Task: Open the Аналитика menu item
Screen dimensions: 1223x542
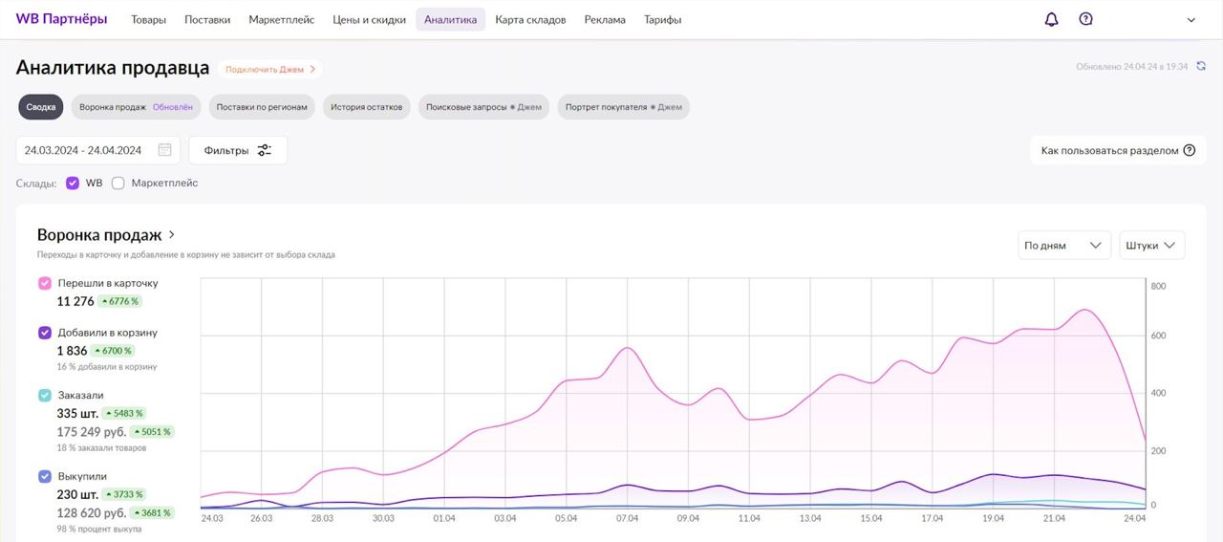Action: (x=450, y=20)
